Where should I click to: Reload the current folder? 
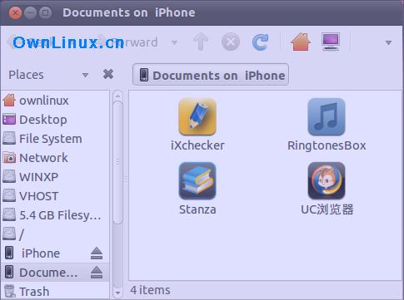tap(260, 42)
